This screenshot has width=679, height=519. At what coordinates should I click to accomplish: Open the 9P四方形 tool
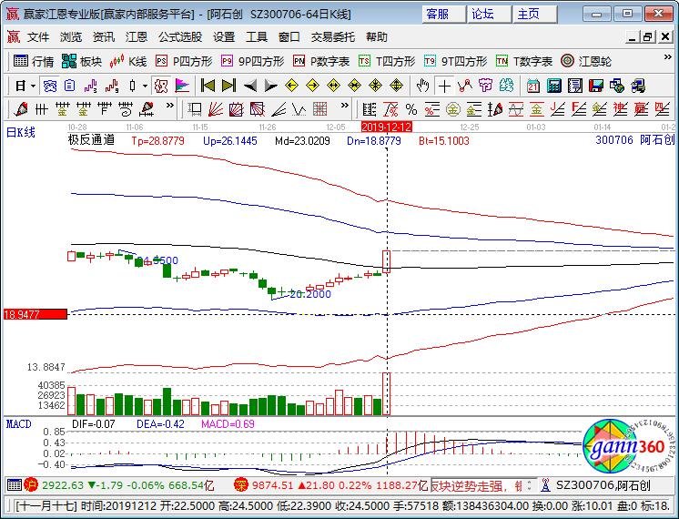click(252, 62)
